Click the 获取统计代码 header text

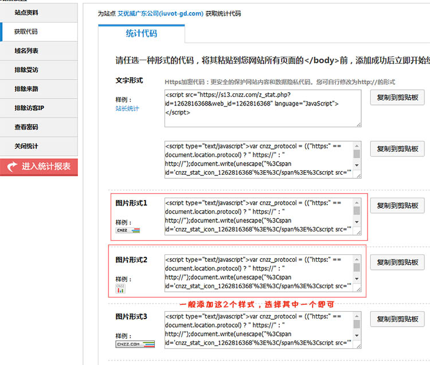[x=223, y=13]
